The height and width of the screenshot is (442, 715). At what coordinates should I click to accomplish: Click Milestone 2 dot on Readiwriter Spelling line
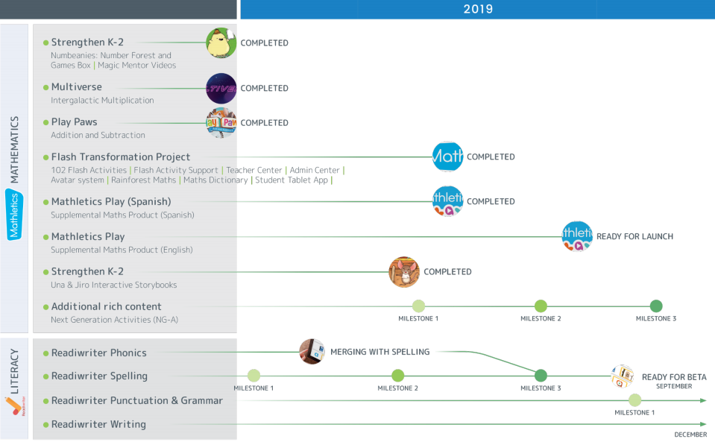398,376
